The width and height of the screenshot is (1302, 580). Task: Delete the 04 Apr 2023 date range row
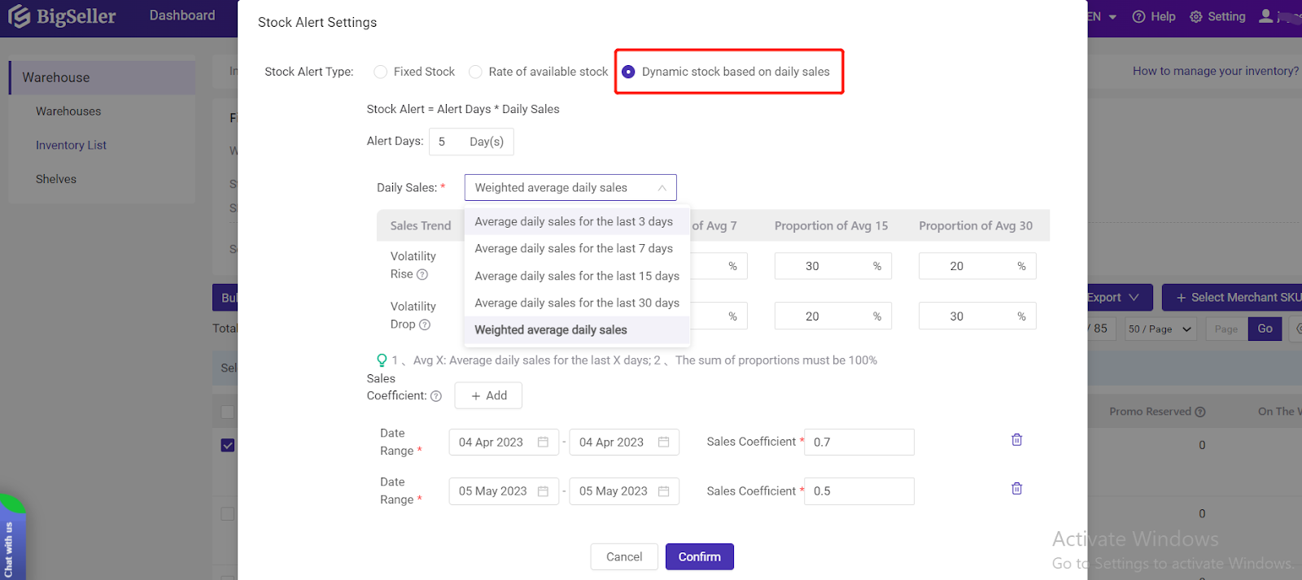point(1016,440)
